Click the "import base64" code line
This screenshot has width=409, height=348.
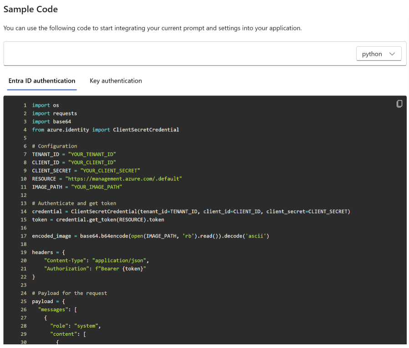click(52, 122)
